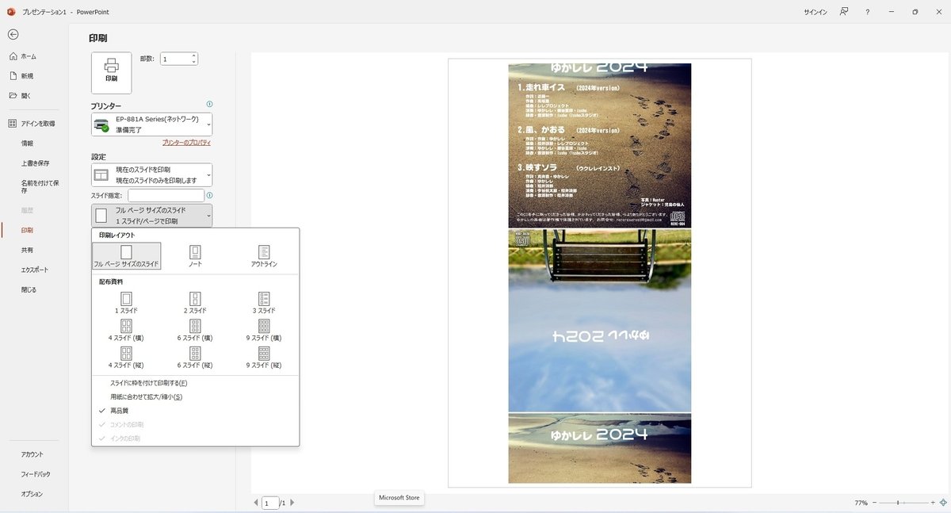951x513 pixels.
Task: Decrease copies with the down spinner arrow
Action: coord(194,62)
